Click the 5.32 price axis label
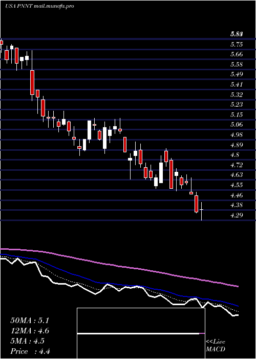 [x=237, y=94]
